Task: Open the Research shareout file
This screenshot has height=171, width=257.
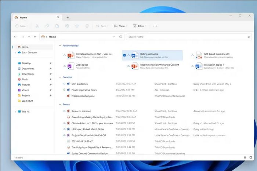Action: (81, 111)
